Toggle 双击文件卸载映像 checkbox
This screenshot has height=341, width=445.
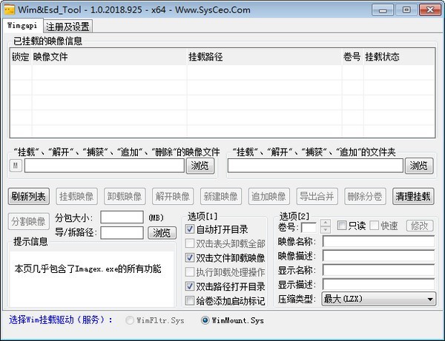click(190, 258)
